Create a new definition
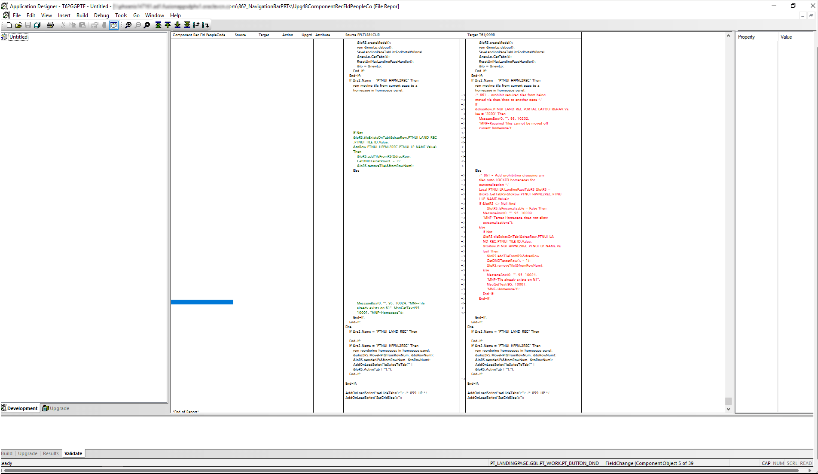The image size is (818, 474). coord(8,25)
